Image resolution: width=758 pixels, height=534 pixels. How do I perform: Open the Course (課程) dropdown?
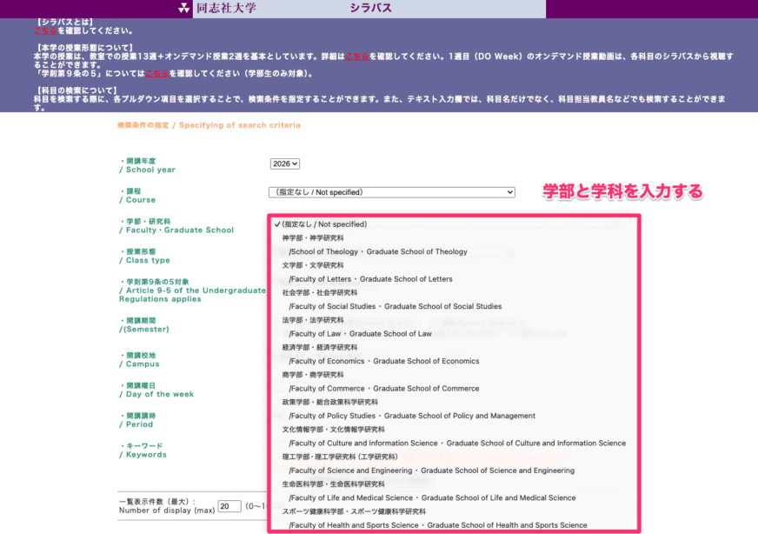tap(390, 192)
